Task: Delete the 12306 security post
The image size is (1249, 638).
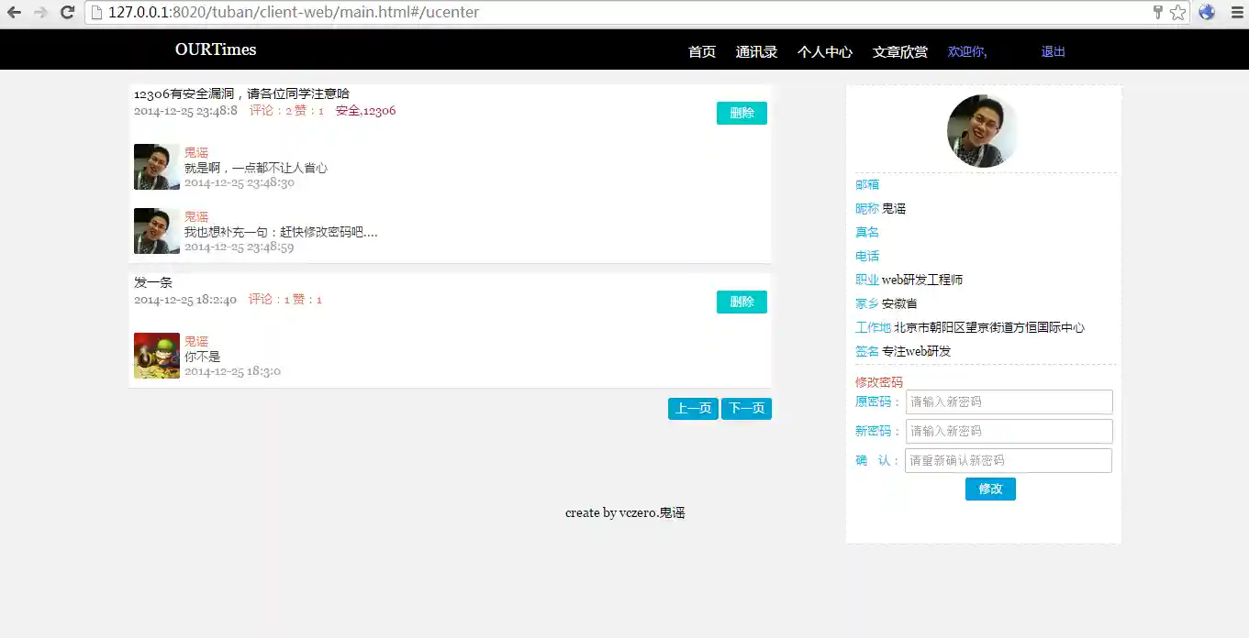Action: 742,114
